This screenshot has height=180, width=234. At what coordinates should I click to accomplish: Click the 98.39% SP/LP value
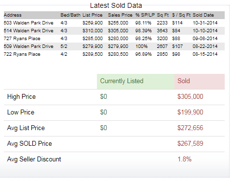click(x=143, y=31)
